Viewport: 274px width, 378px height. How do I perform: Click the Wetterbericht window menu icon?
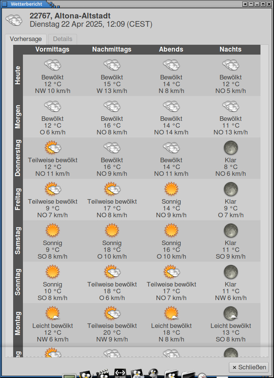tap(5, 4)
